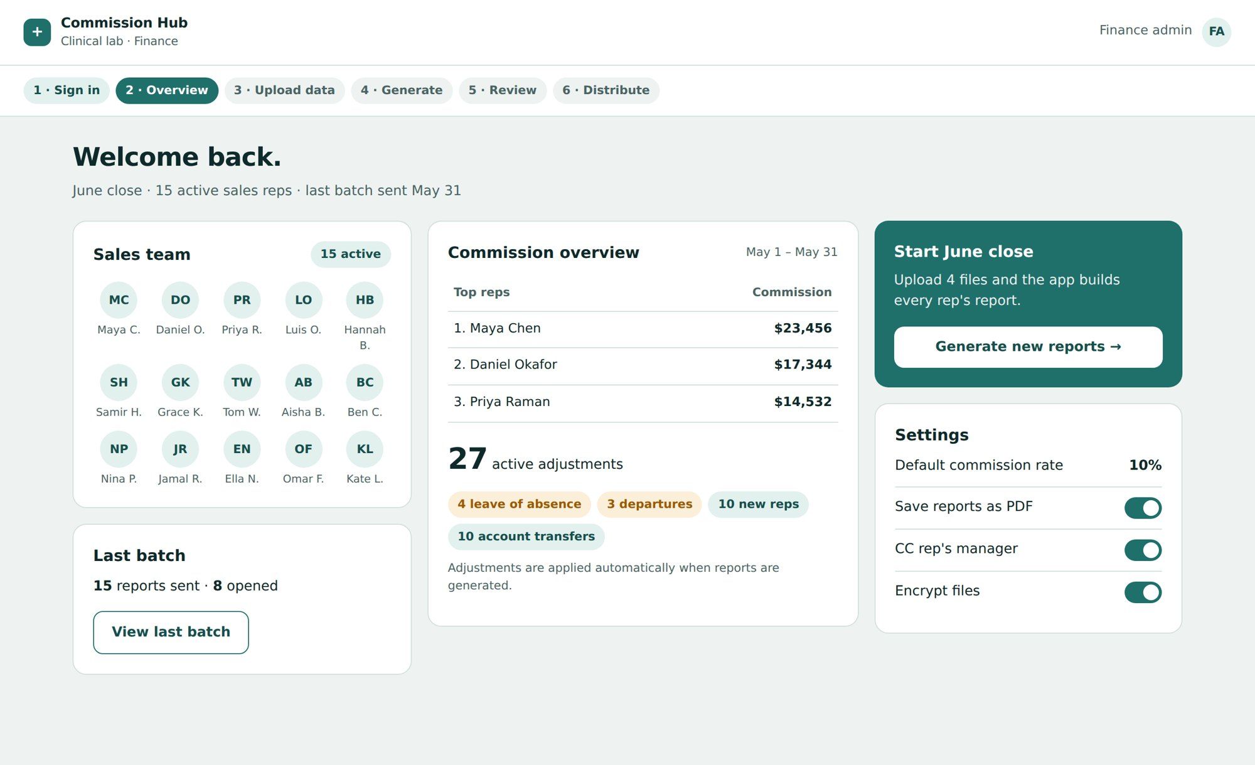This screenshot has height=765, width=1255.
Task: Select Nina P. avatar NP
Action: click(119, 449)
